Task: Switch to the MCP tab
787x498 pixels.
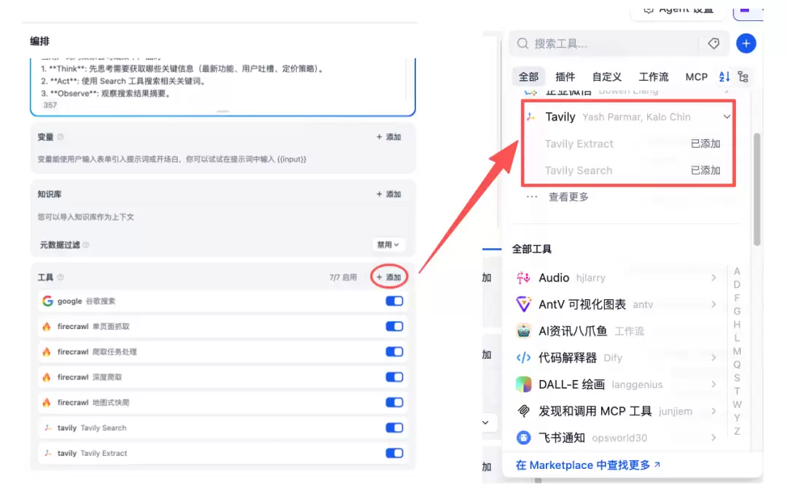Action: tap(697, 76)
